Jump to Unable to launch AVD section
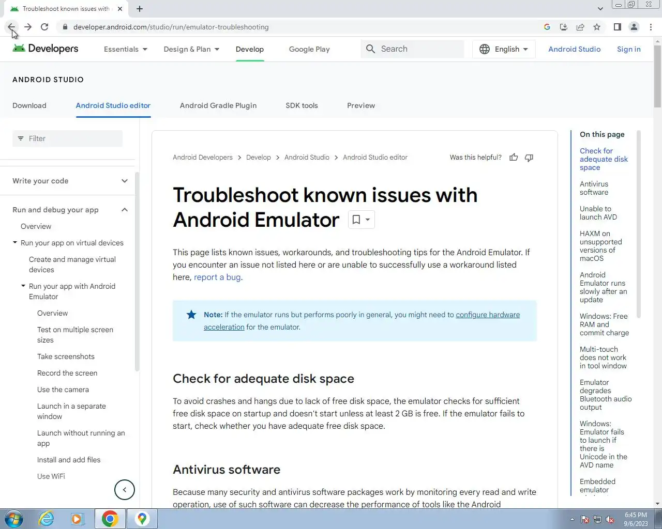The image size is (662, 529). (x=598, y=213)
